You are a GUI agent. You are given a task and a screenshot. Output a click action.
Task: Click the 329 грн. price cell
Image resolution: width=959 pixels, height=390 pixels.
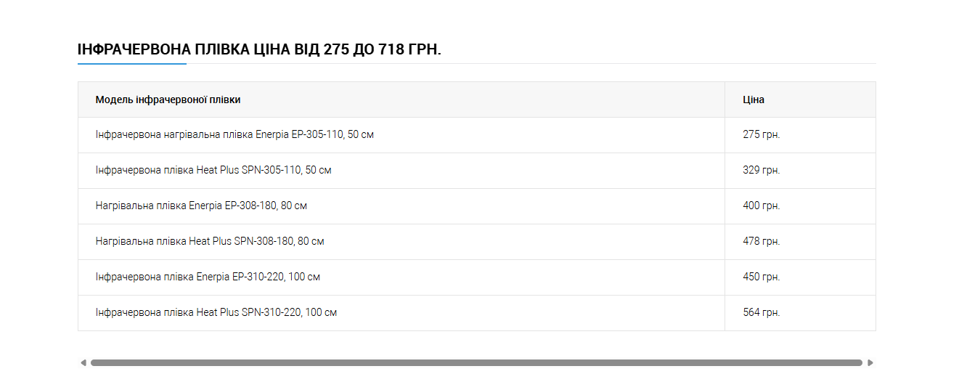[x=800, y=171]
